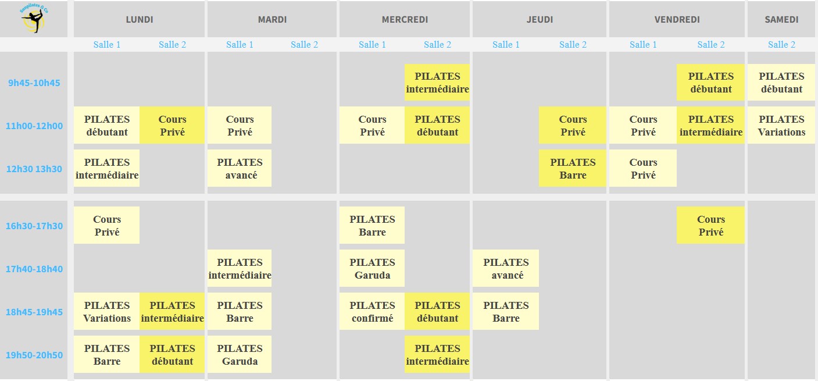The image size is (818, 381).
Task: Click Salle 2 under MARDI
Action: pyautogui.click(x=304, y=45)
